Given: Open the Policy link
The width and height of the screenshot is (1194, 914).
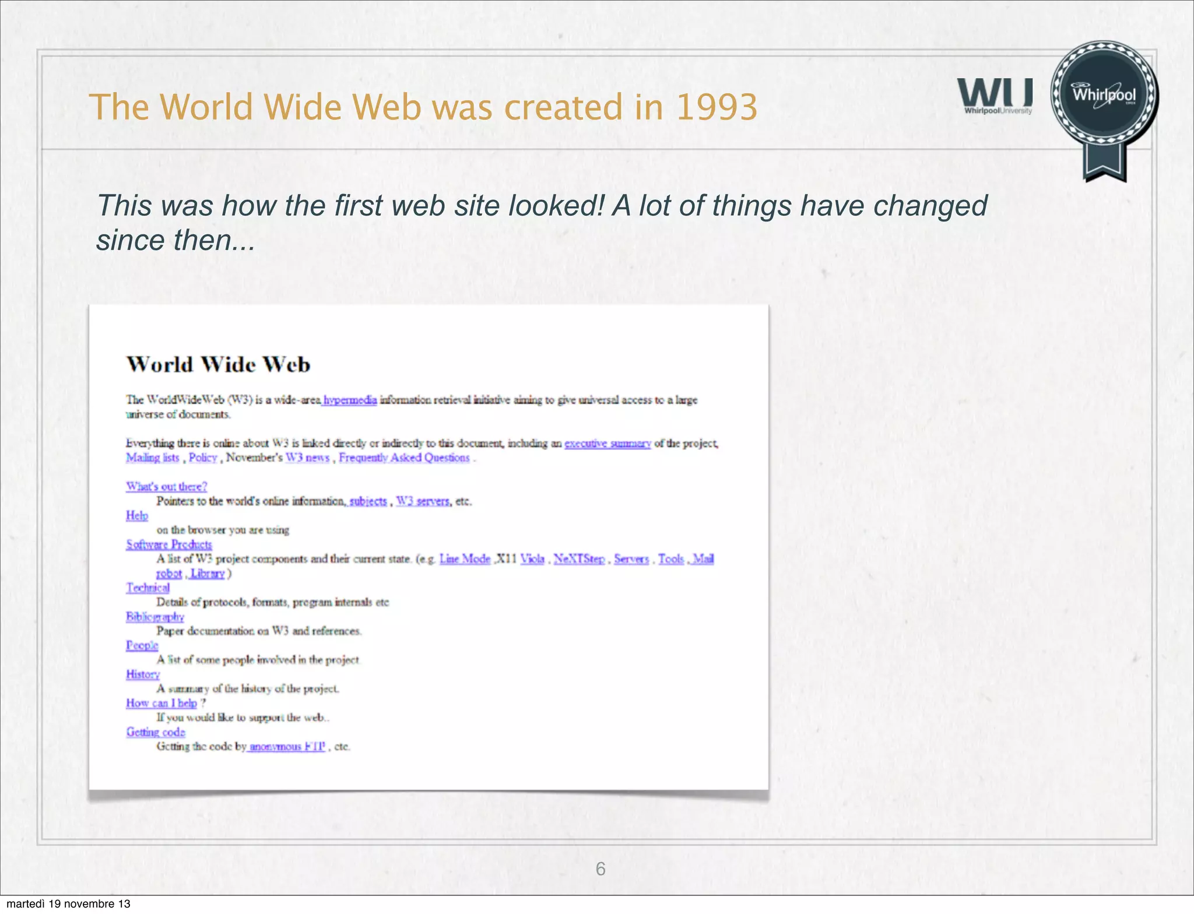Looking at the screenshot, I should pyautogui.click(x=203, y=458).
